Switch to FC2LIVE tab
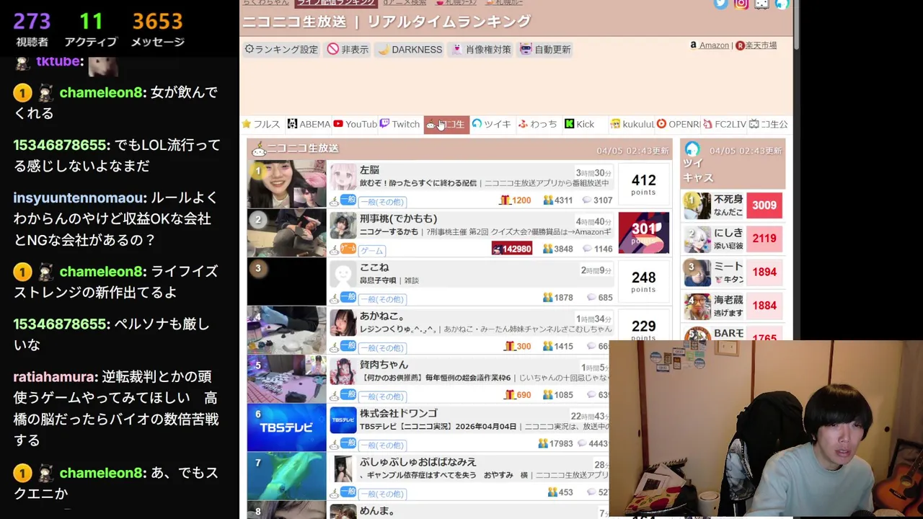923x519 pixels. pos(724,124)
